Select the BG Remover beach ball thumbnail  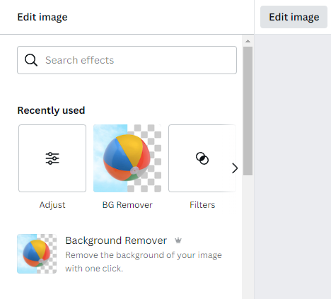coord(127,158)
